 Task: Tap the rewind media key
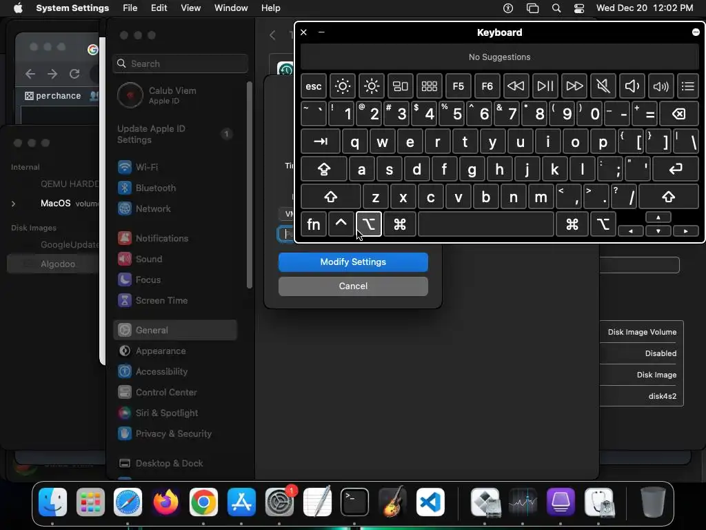point(516,86)
